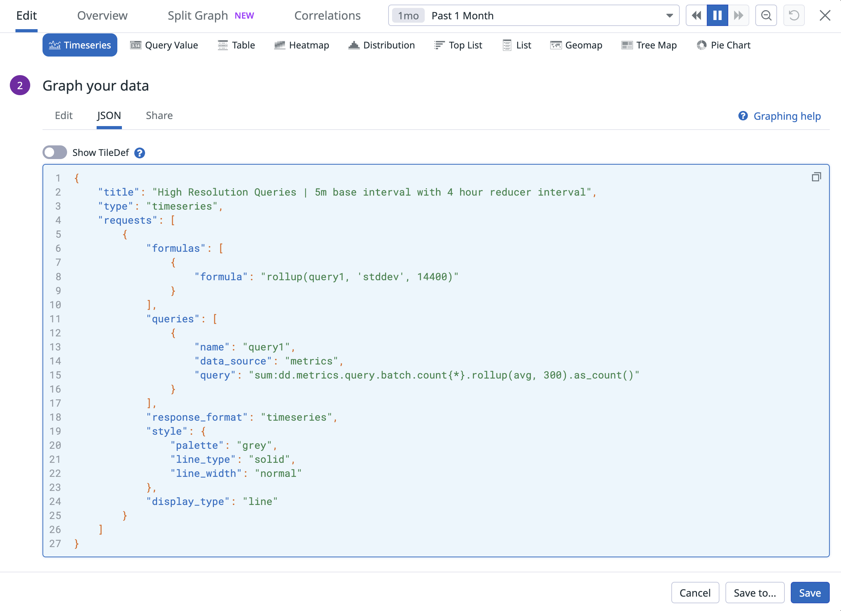The image size is (841, 611).
Task: Save the graph changes
Action: (x=809, y=592)
